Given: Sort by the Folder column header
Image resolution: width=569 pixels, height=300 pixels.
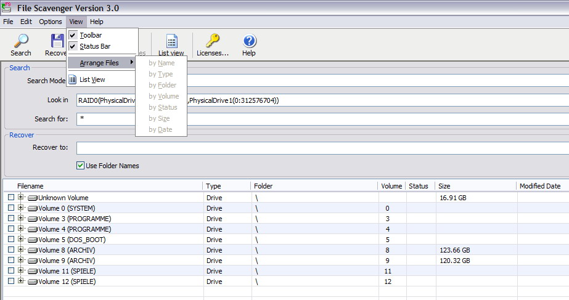Looking at the screenshot, I should click(314, 186).
